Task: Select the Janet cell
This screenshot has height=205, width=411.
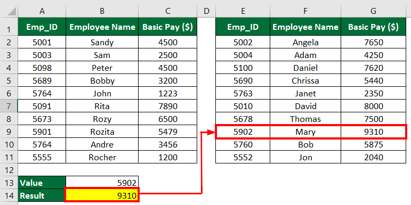Action: pos(305,94)
